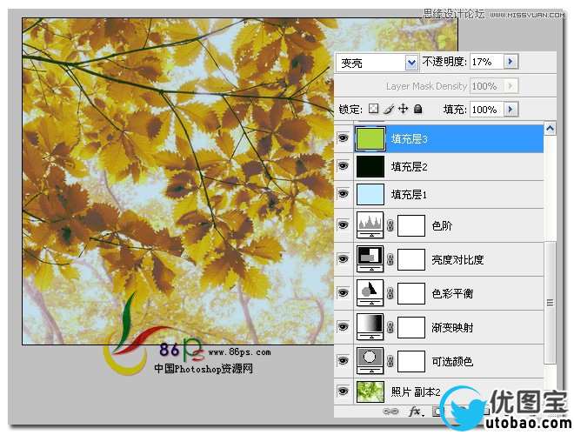Click the 色彩平衡 adjustment icon
This screenshot has height=435, width=574.
[370, 293]
